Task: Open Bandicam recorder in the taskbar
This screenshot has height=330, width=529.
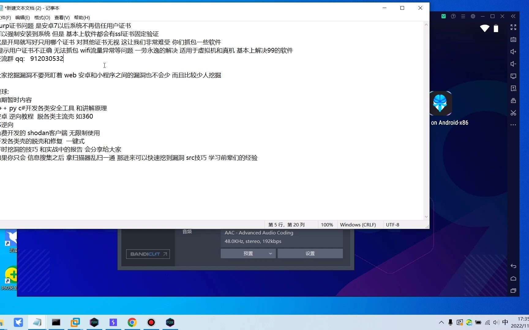Action: pyautogui.click(x=151, y=322)
